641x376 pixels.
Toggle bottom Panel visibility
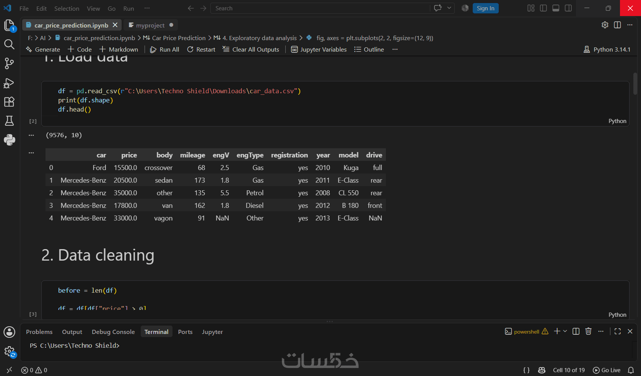(x=556, y=8)
